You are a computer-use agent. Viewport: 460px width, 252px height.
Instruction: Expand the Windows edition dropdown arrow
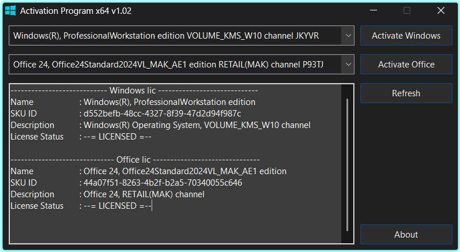click(x=348, y=36)
